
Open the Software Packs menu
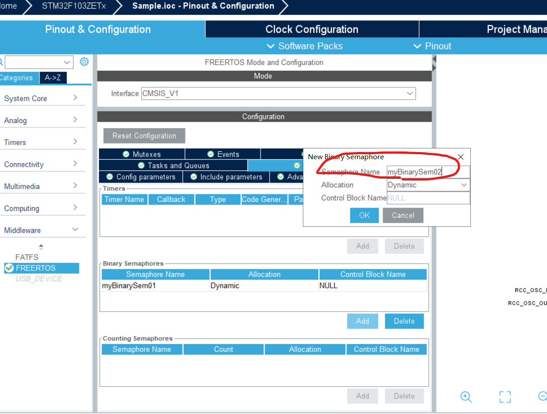click(x=305, y=46)
